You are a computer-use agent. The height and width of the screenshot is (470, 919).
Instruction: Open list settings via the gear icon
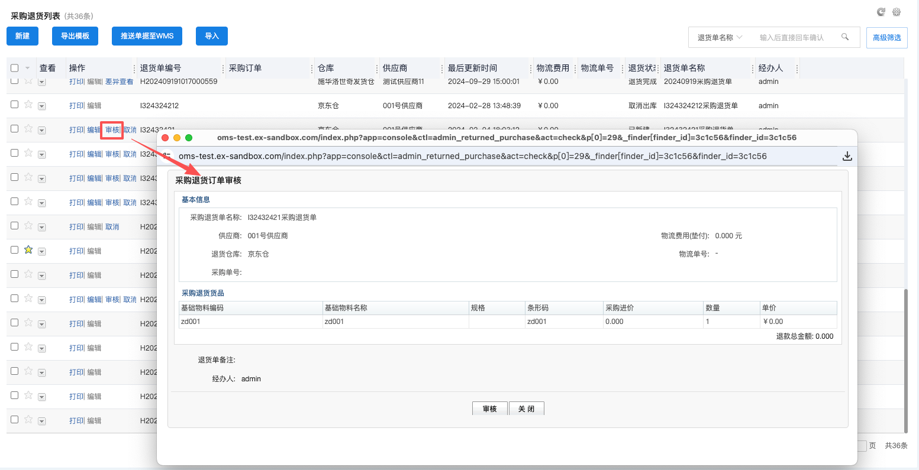897,12
